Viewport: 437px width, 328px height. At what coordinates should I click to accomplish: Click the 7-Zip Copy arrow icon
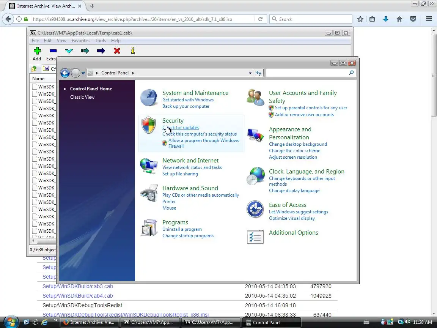click(x=85, y=51)
